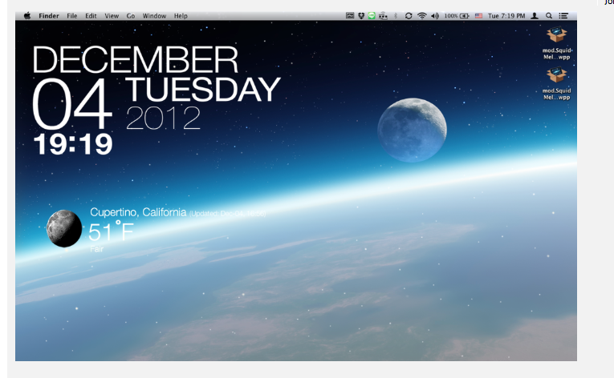Open the Dropbox menu bar icon

click(361, 16)
